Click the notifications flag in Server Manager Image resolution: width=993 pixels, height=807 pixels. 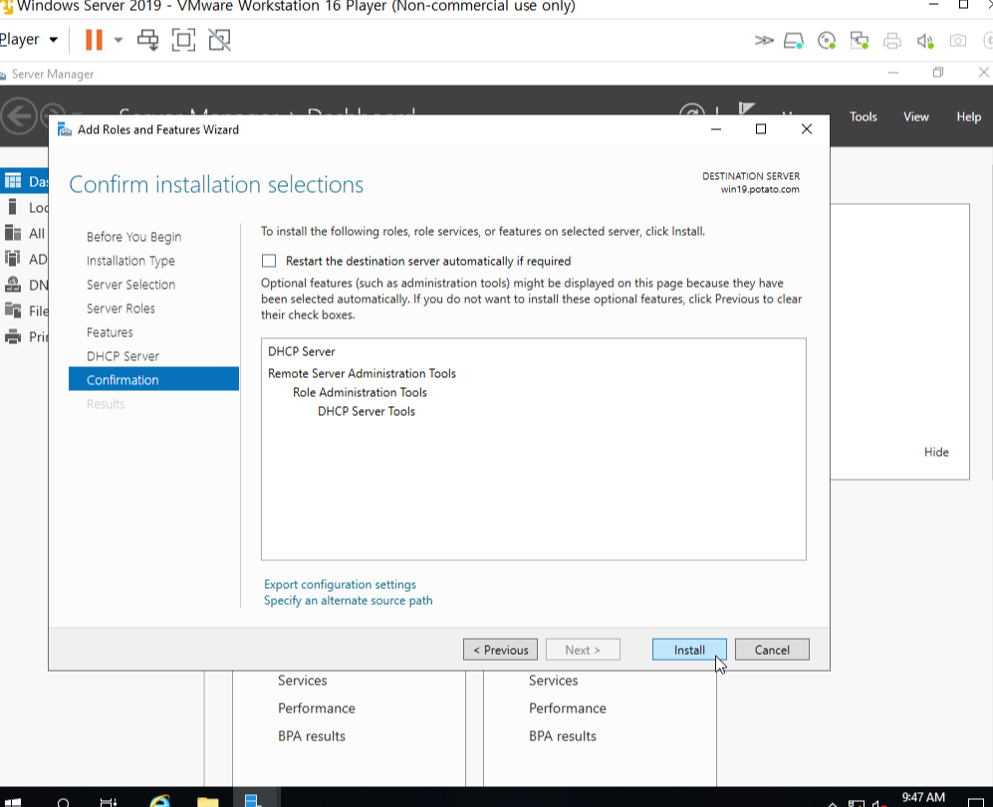pos(747,108)
